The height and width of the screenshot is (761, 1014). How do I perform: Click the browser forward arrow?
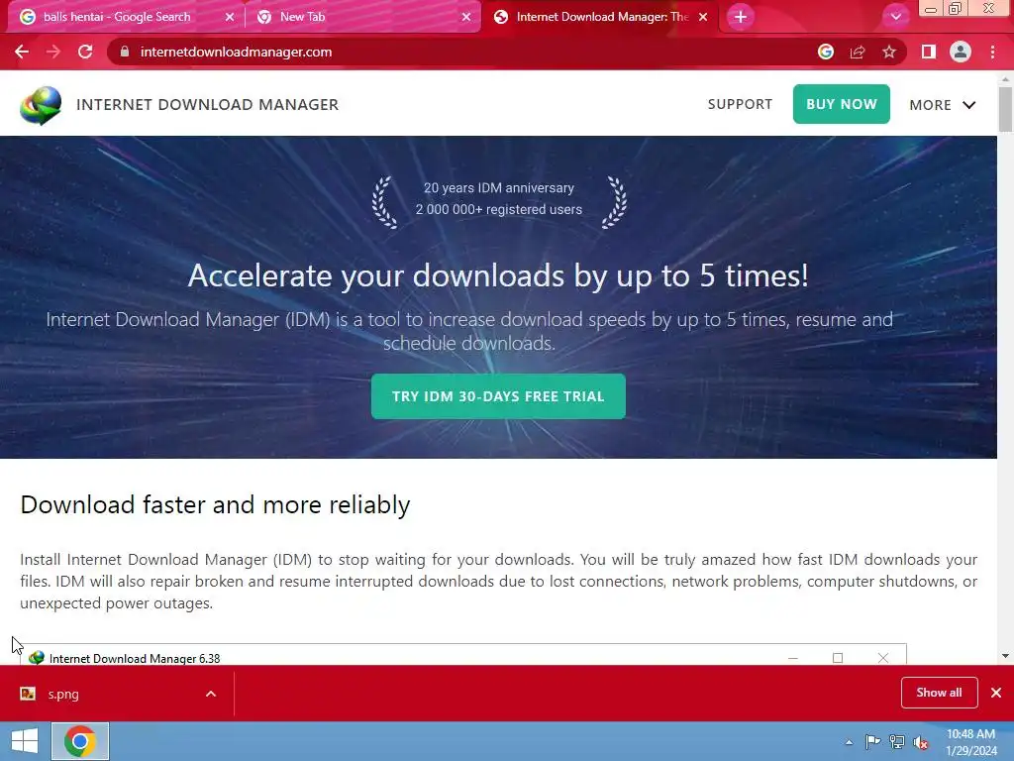coord(53,52)
